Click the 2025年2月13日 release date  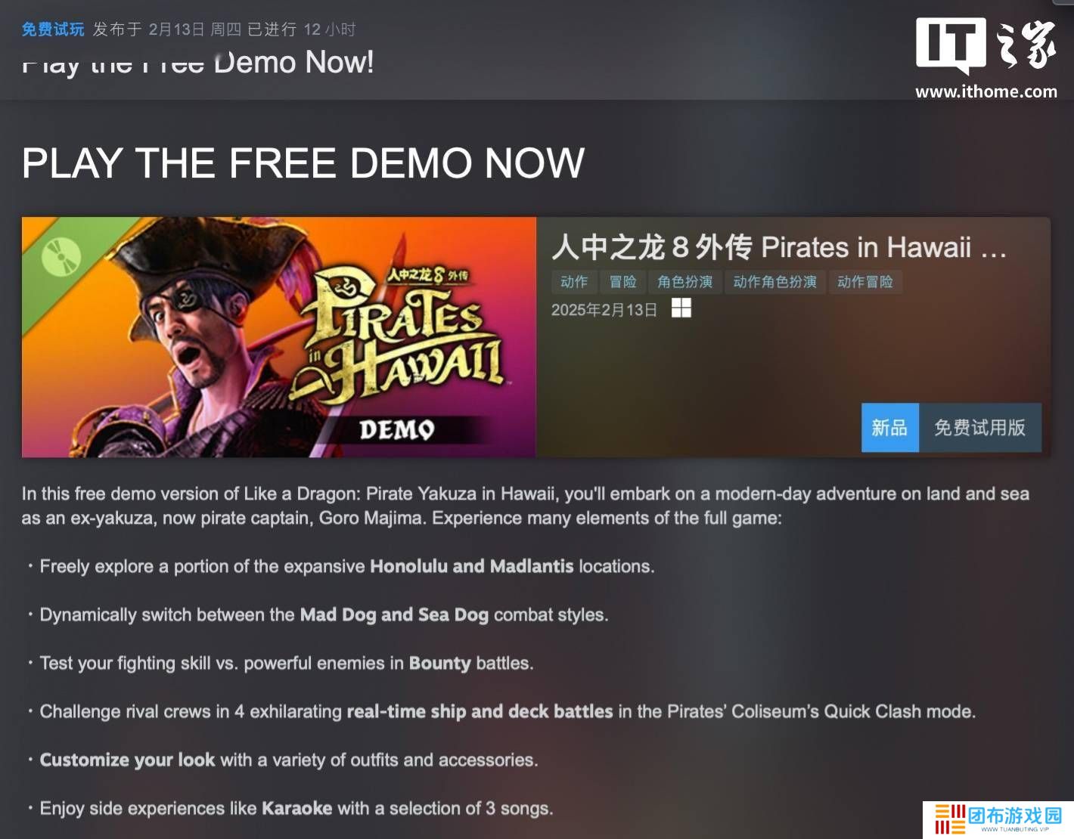point(604,310)
